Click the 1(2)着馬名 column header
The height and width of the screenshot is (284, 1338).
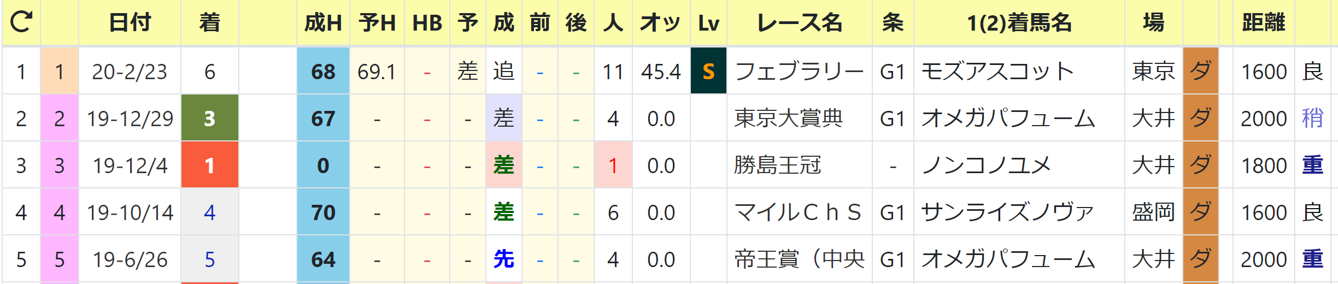tap(1019, 23)
